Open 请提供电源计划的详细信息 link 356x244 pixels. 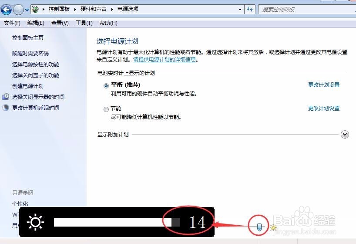tap(165, 60)
